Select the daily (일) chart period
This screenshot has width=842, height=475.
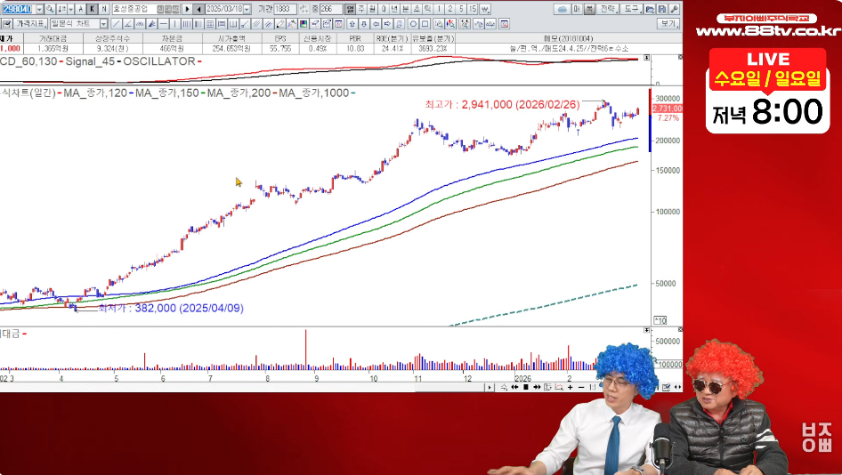[x=350, y=9]
